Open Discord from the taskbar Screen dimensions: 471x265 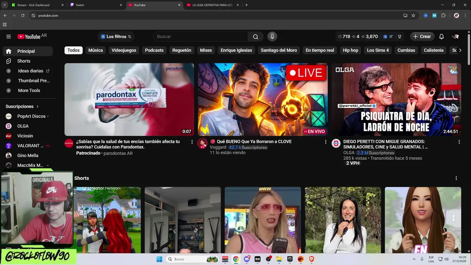(x=247, y=259)
